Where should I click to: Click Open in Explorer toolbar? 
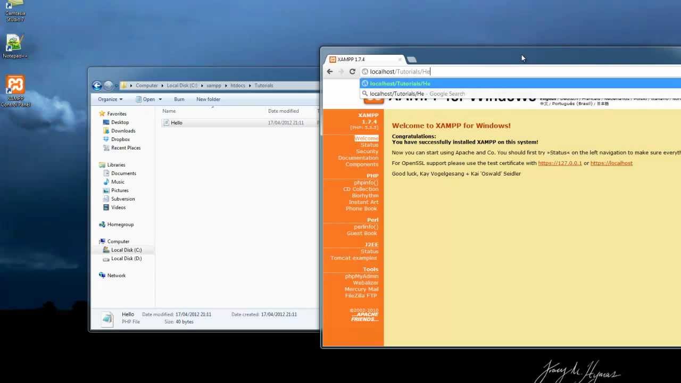(x=144, y=99)
